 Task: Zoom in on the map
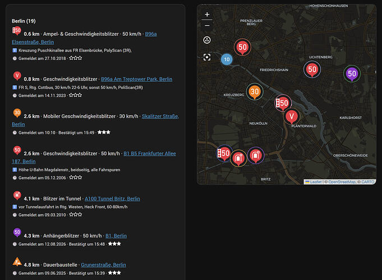click(207, 15)
